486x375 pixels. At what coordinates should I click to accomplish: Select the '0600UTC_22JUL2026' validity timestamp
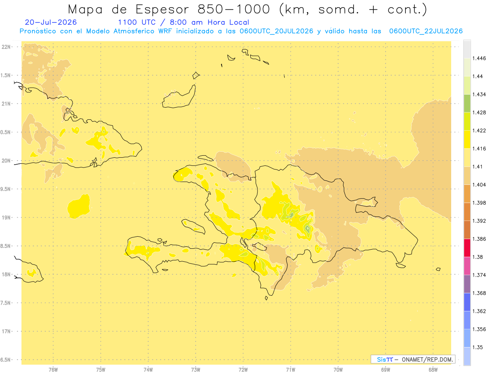[x=426, y=31]
